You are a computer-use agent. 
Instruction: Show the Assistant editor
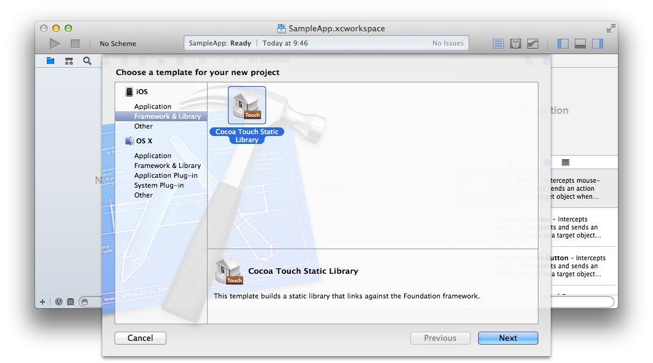tap(516, 44)
